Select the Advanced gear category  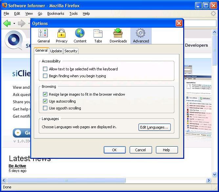141,36
